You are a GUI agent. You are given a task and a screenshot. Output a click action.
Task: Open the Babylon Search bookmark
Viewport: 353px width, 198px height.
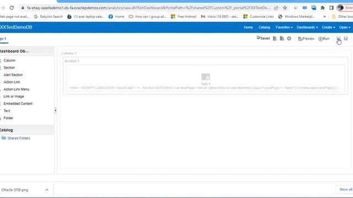point(49,16)
